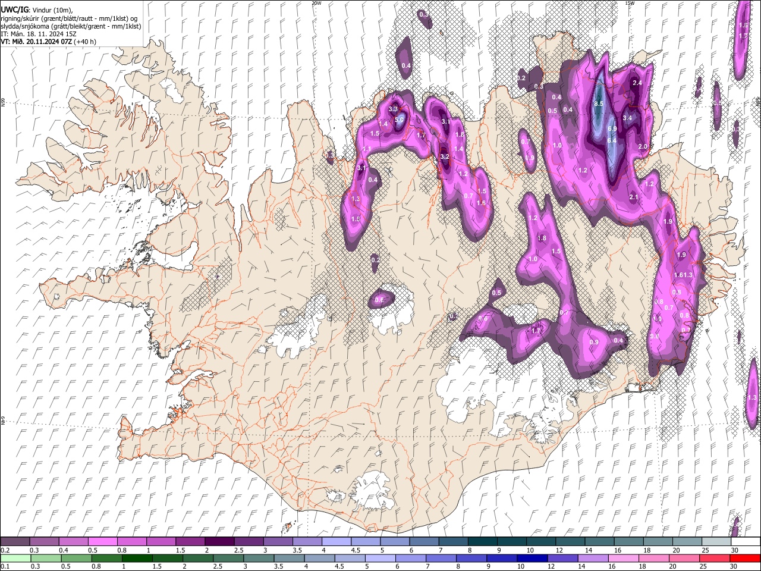Click the '30' label on the snow scale row
The image size is (761, 571).
[735, 550]
